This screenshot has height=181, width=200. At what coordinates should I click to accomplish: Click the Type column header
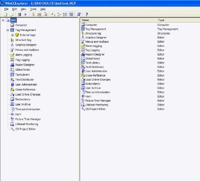tap(178, 20)
